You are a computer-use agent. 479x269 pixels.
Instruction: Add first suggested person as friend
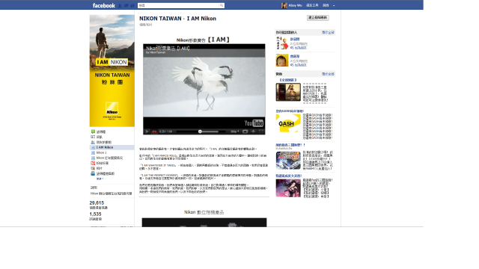click(x=299, y=48)
